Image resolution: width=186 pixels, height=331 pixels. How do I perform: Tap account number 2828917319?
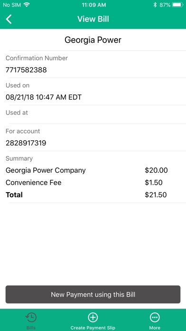coord(26,143)
